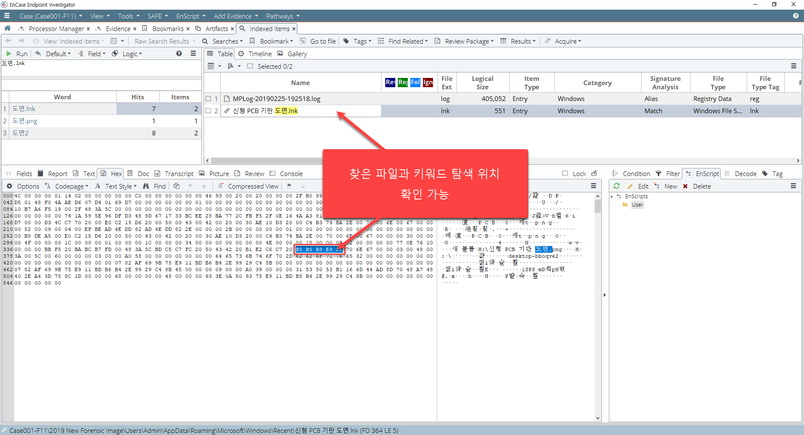This screenshot has width=804, height=435.
Task: Open the Acquire dropdown
Action: click(x=563, y=41)
